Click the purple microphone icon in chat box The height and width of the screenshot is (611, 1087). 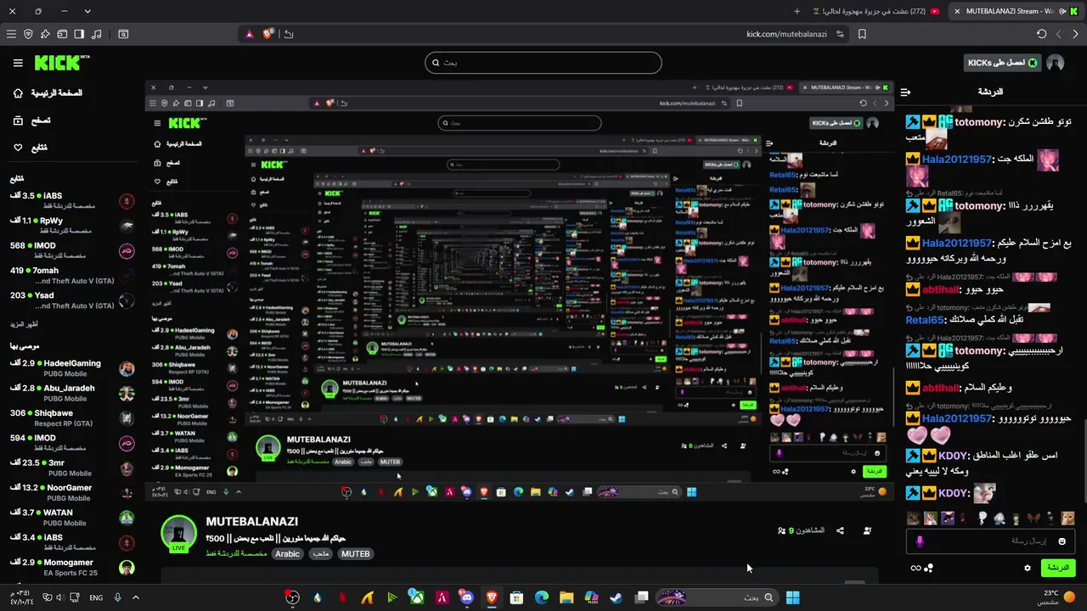(x=919, y=541)
